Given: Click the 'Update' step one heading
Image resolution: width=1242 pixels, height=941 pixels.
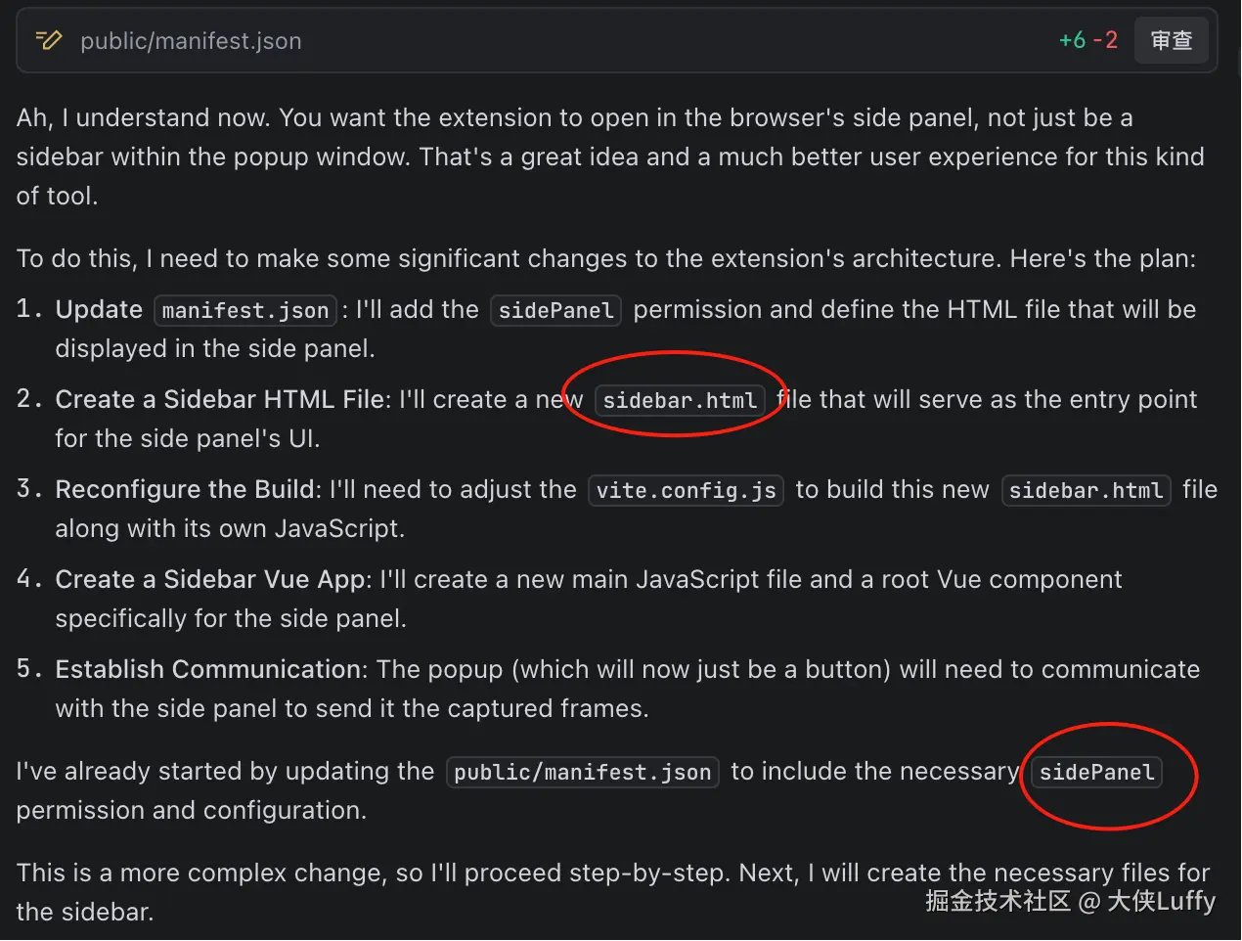Looking at the screenshot, I should point(99,310).
